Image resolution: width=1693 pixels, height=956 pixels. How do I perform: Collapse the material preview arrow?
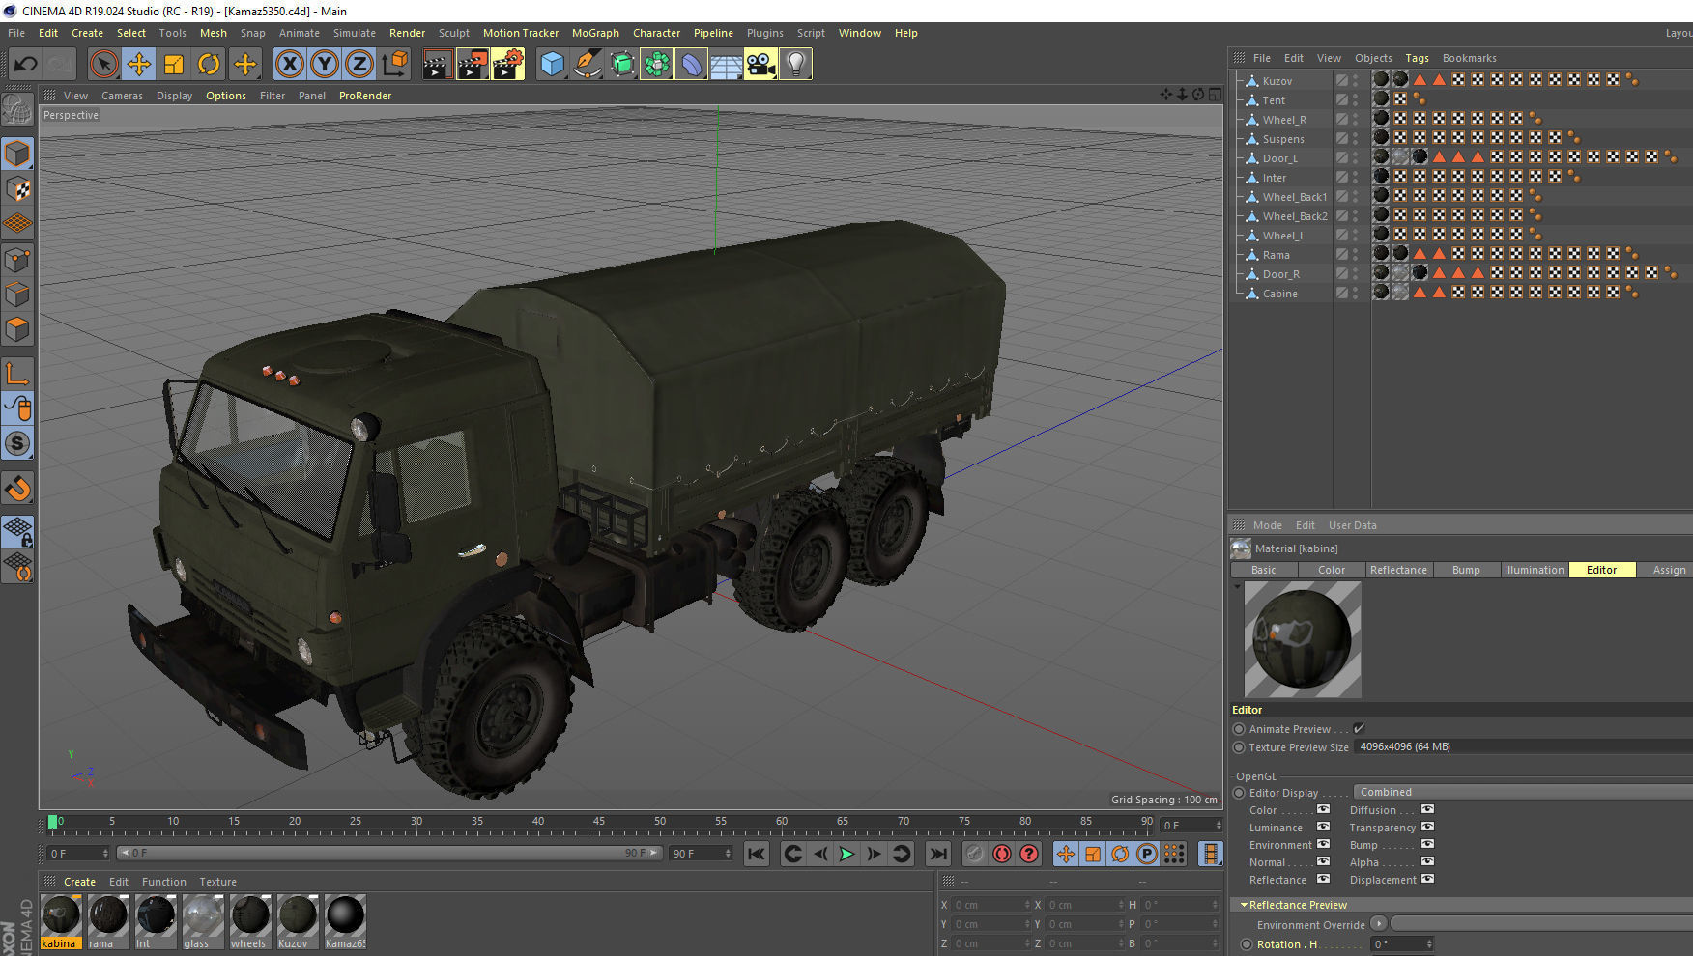1237,586
